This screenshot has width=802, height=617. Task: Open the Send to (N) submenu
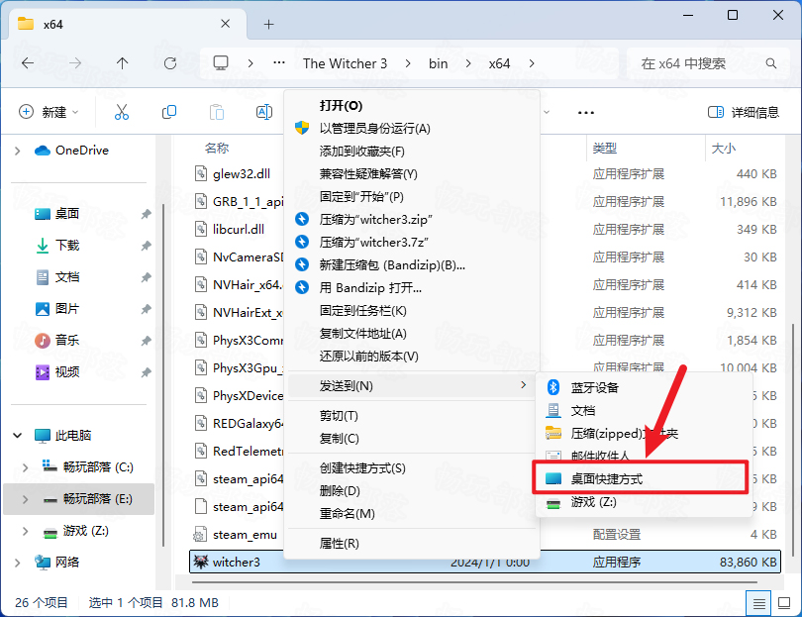(412, 386)
